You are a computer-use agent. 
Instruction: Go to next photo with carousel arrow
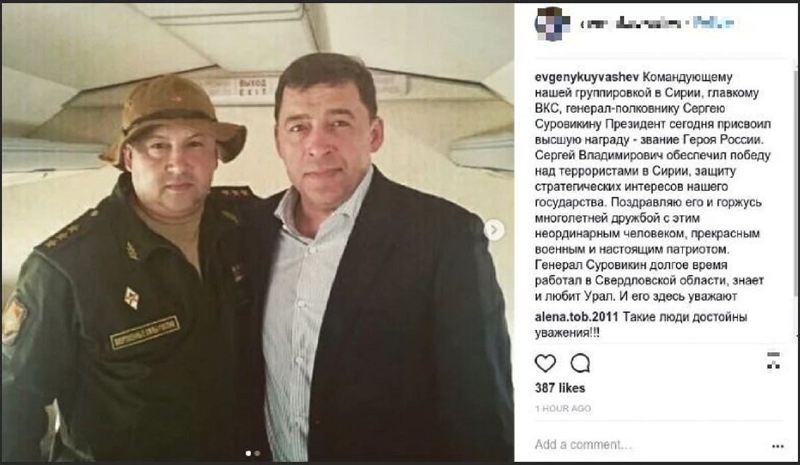493,230
